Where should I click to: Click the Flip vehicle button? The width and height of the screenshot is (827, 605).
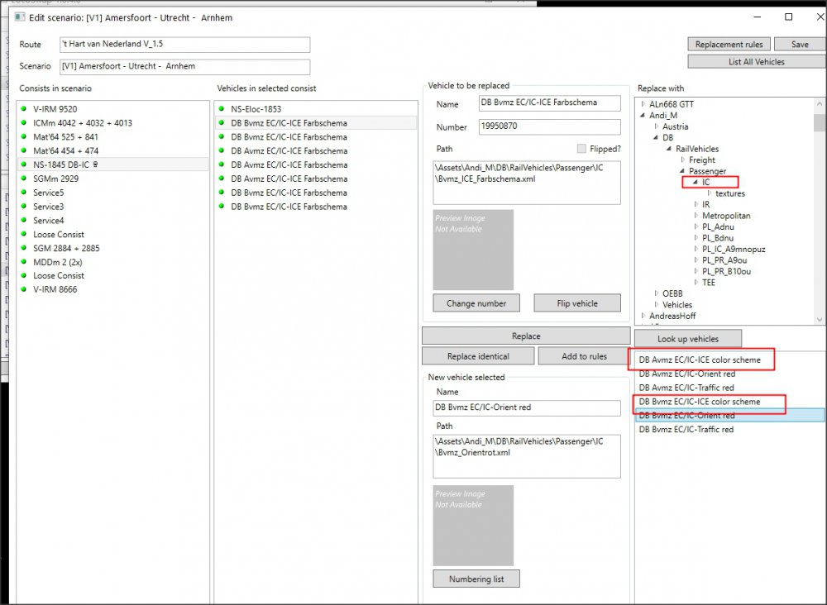pyautogui.click(x=576, y=303)
